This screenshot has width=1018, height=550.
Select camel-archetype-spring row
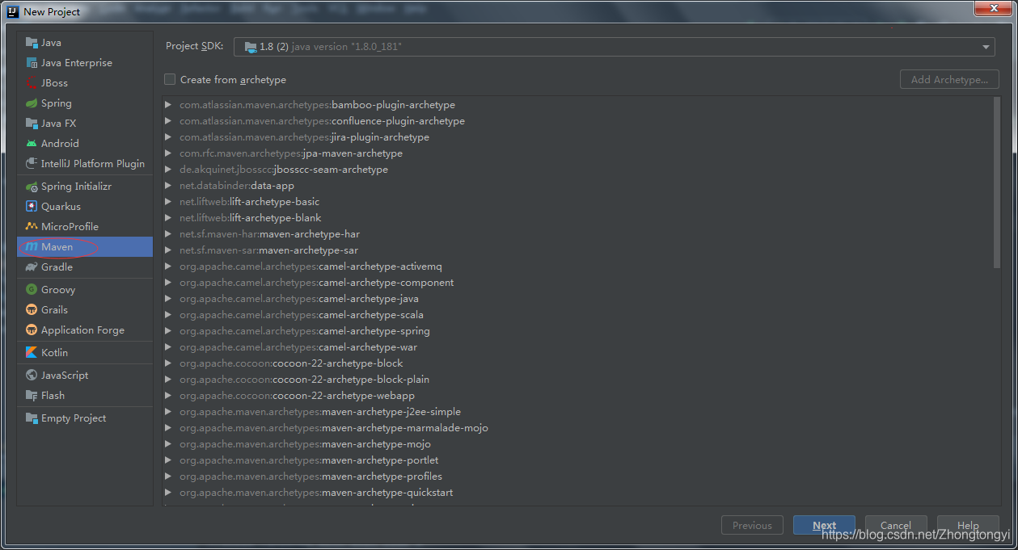click(577, 331)
